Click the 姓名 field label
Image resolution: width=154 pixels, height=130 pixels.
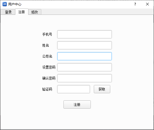point(46,46)
